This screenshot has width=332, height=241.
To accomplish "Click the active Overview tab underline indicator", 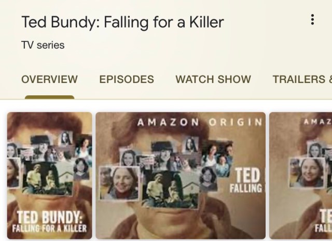I will [x=50, y=97].
